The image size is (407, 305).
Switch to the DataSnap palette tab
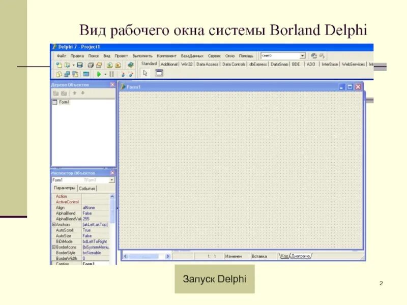(279, 64)
